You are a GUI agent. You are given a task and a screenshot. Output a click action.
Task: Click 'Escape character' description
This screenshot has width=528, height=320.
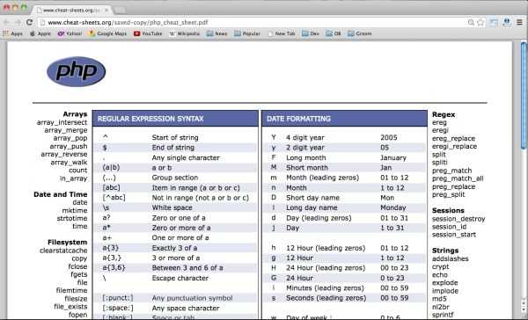pyautogui.click(x=180, y=278)
